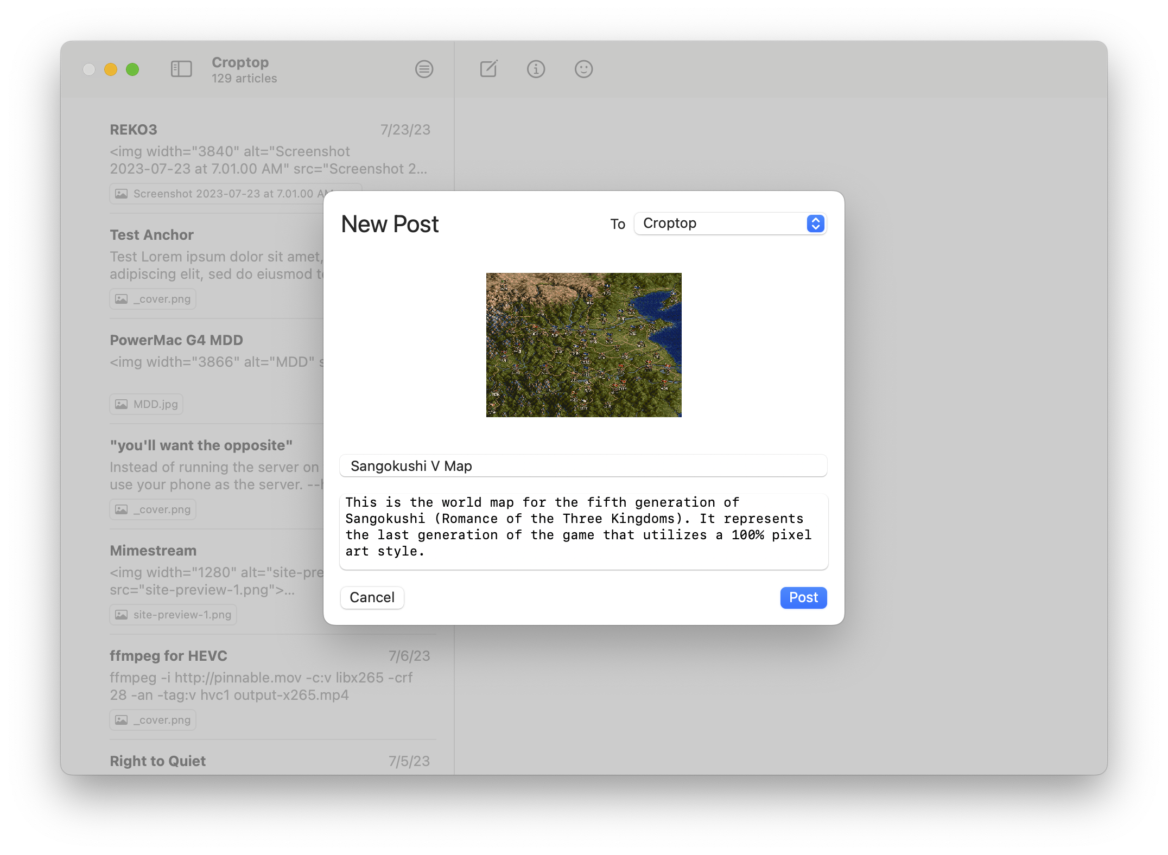The width and height of the screenshot is (1168, 855).
Task: Click the filter list circle icon
Action: tap(424, 69)
